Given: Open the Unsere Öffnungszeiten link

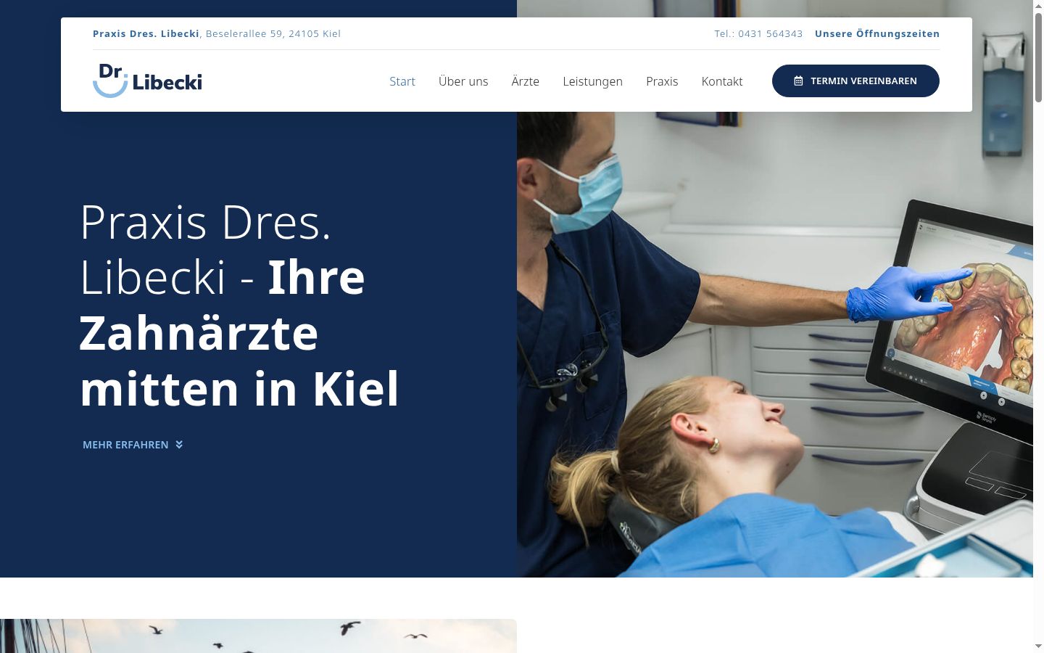Looking at the screenshot, I should tap(877, 33).
